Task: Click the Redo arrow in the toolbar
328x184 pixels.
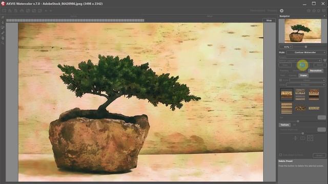Action: (x=51, y=11)
